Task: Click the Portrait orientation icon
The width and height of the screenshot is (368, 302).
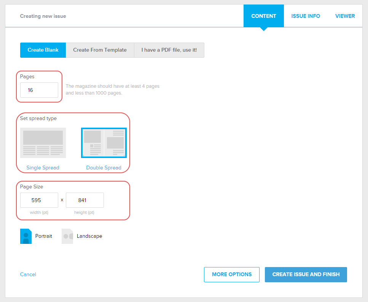Action: [x=26, y=236]
